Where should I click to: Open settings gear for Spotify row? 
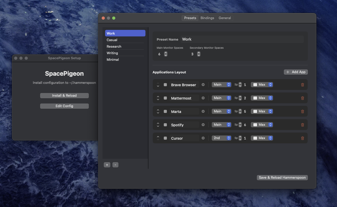click(203, 125)
